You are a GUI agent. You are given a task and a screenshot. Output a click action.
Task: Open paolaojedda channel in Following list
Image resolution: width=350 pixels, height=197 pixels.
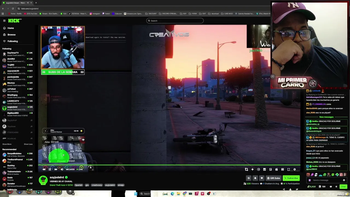coord(17,78)
